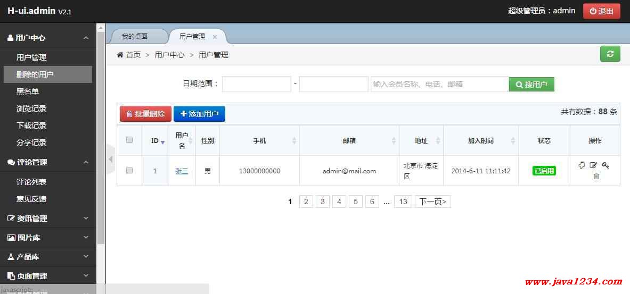This screenshot has height=294, width=630.
Task: Tick the checkbox for user 张三's row
Action: click(129, 171)
